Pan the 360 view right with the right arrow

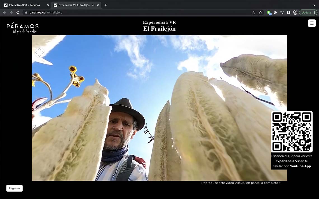point(43,53)
